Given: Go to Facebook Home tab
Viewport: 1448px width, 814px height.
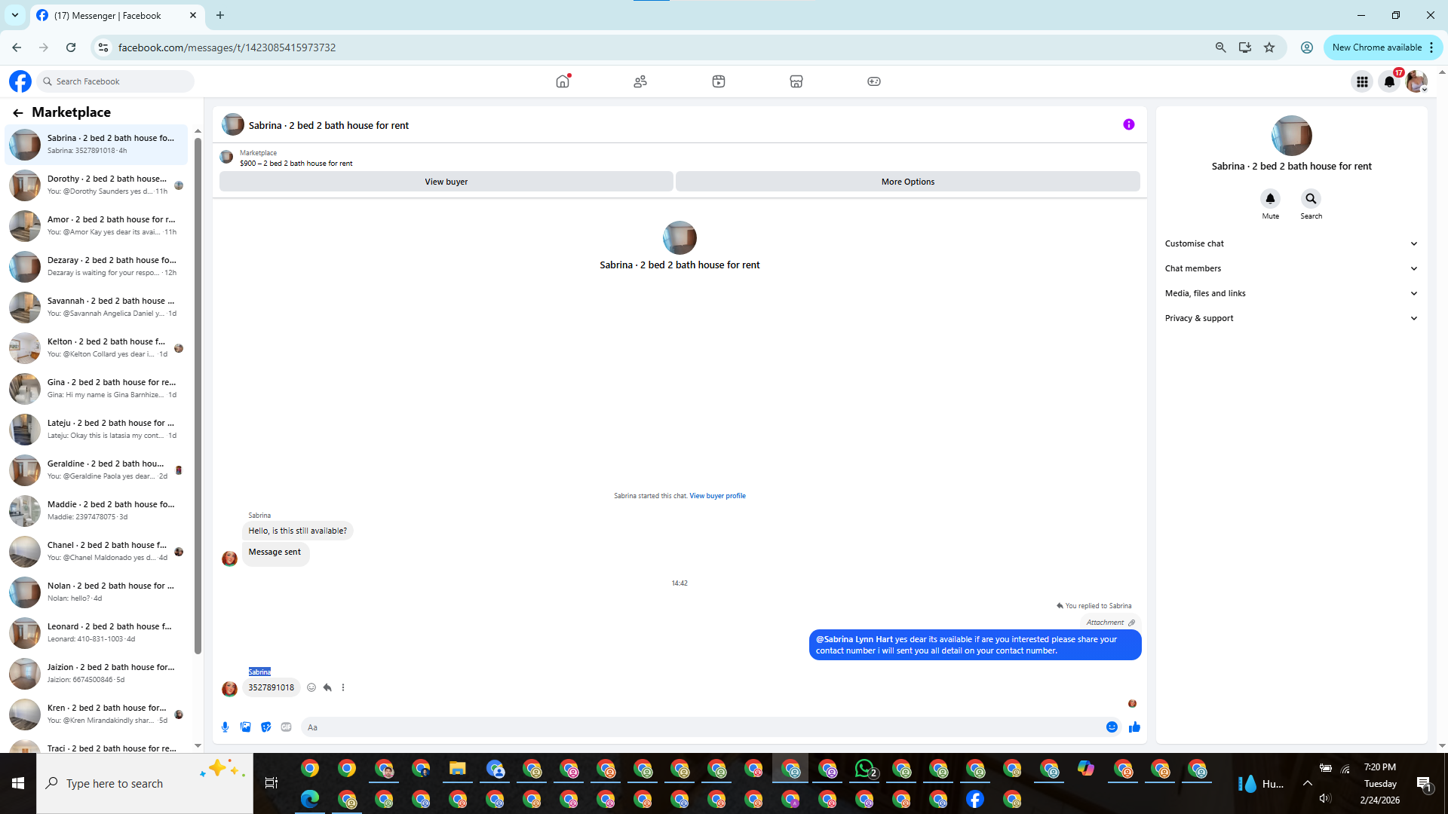Looking at the screenshot, I should click(563, 81).
